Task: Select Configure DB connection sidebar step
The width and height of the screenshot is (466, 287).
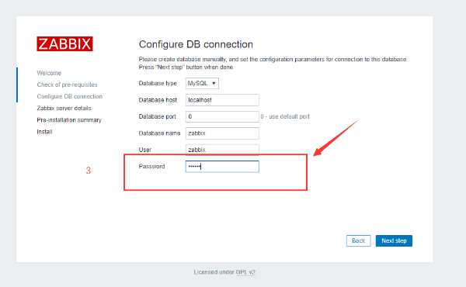Action: pyautogui.click(x=70, y=96)
